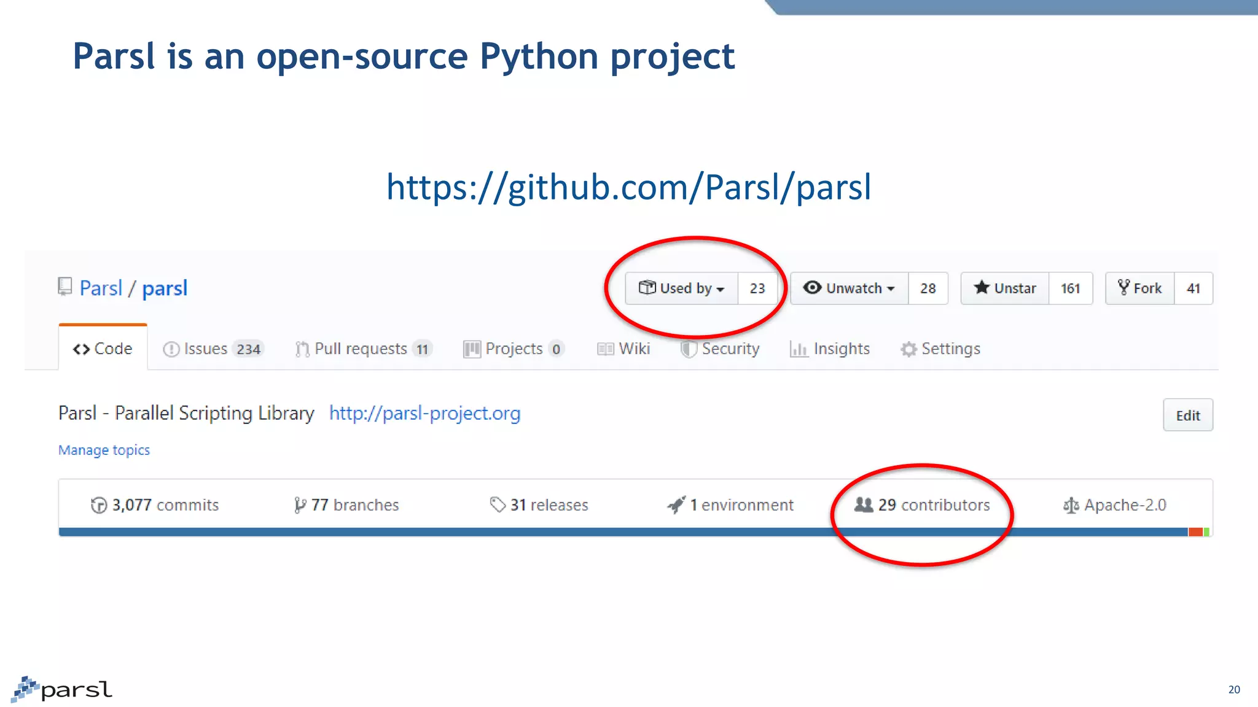Click the watchers count 28

tap(928, 288)
